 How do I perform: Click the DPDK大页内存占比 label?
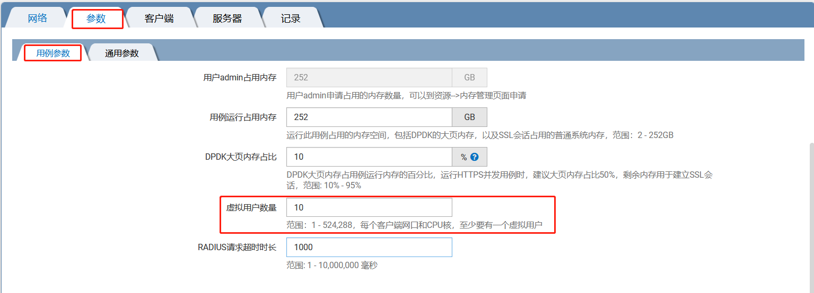241,157
